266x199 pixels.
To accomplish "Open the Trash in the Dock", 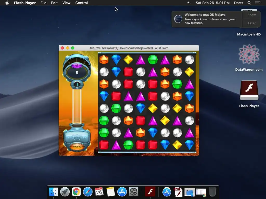I will click(212, 192).
